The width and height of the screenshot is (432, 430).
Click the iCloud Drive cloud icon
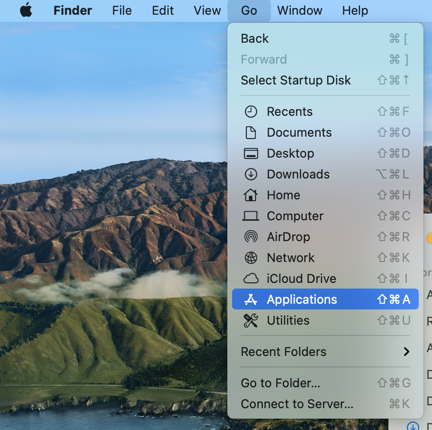click(251, 279)
